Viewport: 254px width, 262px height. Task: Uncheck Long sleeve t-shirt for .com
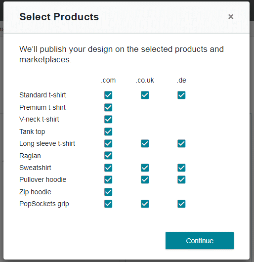(108, 143)
